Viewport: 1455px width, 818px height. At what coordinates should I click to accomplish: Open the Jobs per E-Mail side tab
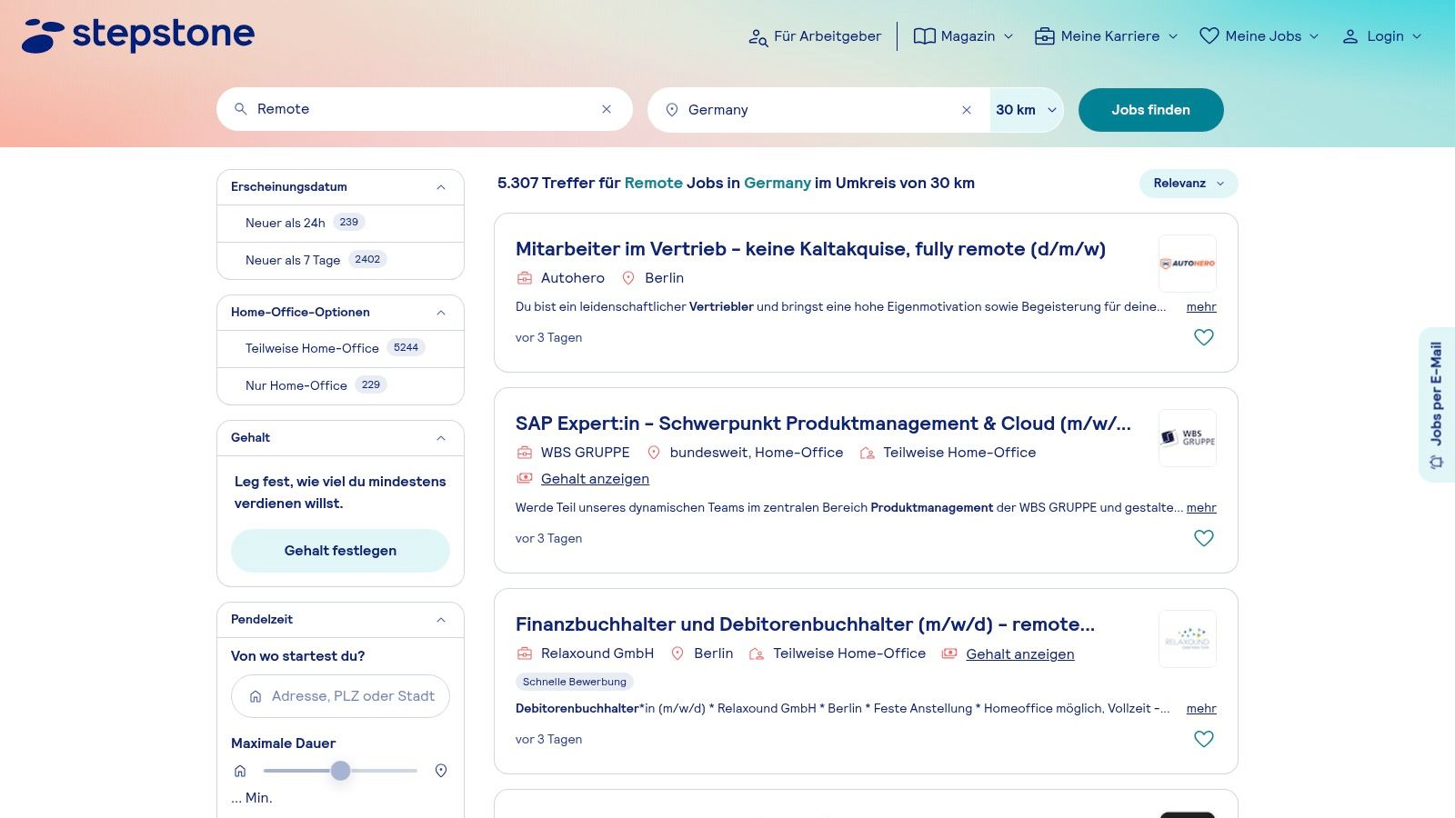pyautogui.click(x=1436, y=404)
